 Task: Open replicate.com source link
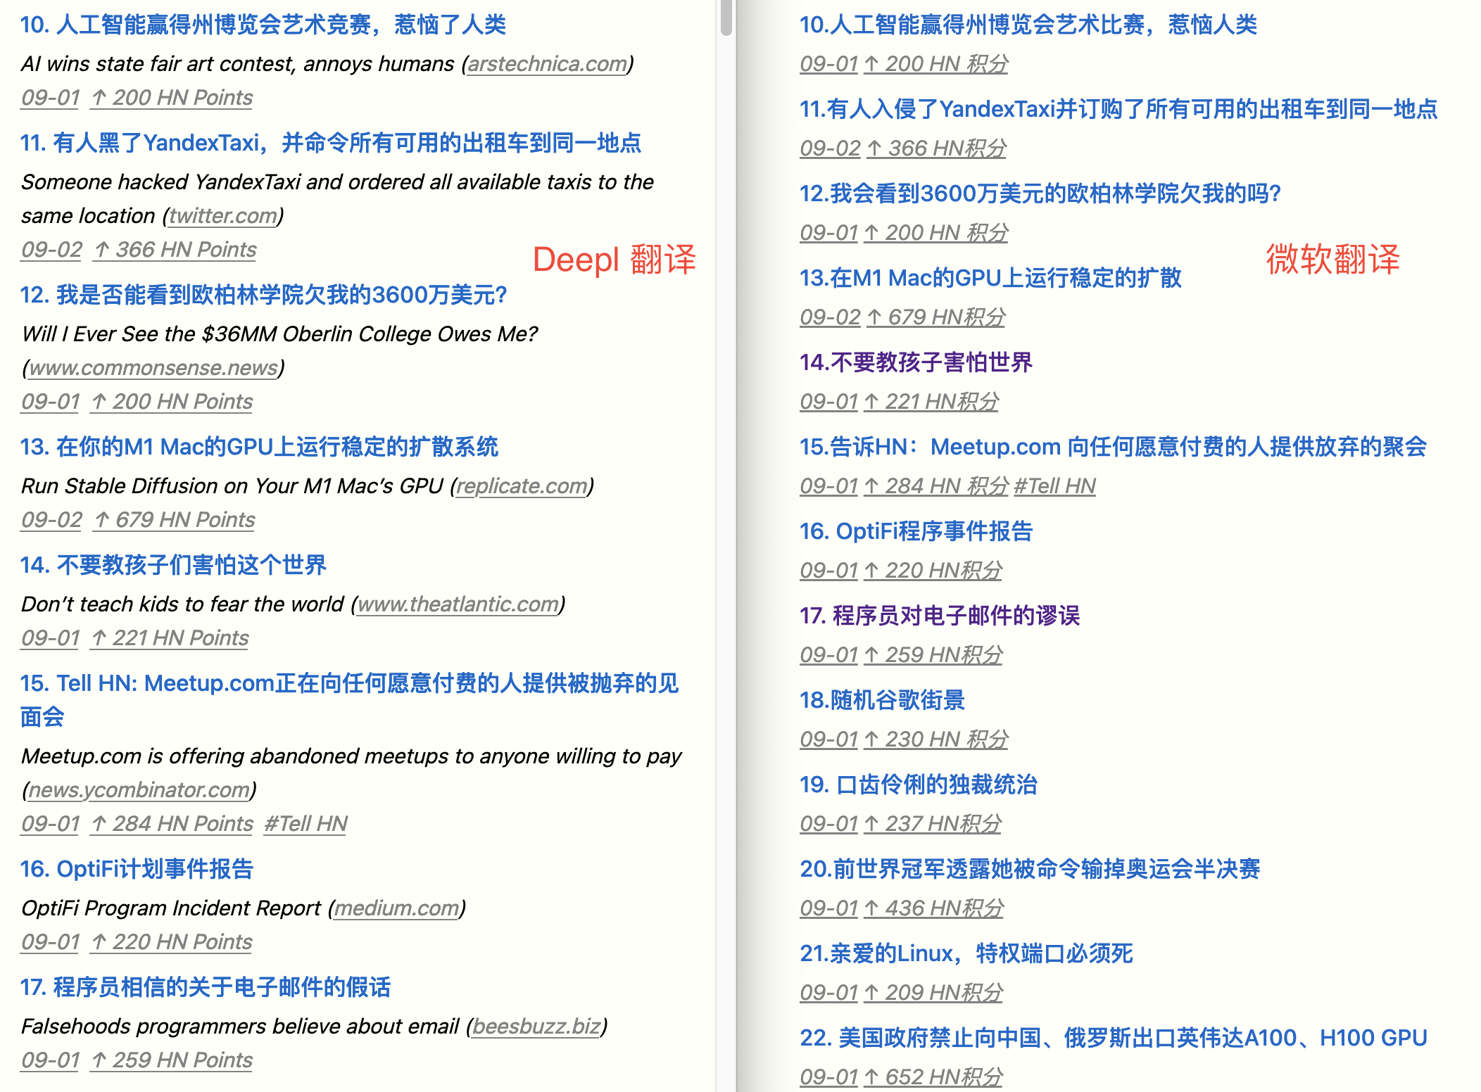(x=522, y=486)
